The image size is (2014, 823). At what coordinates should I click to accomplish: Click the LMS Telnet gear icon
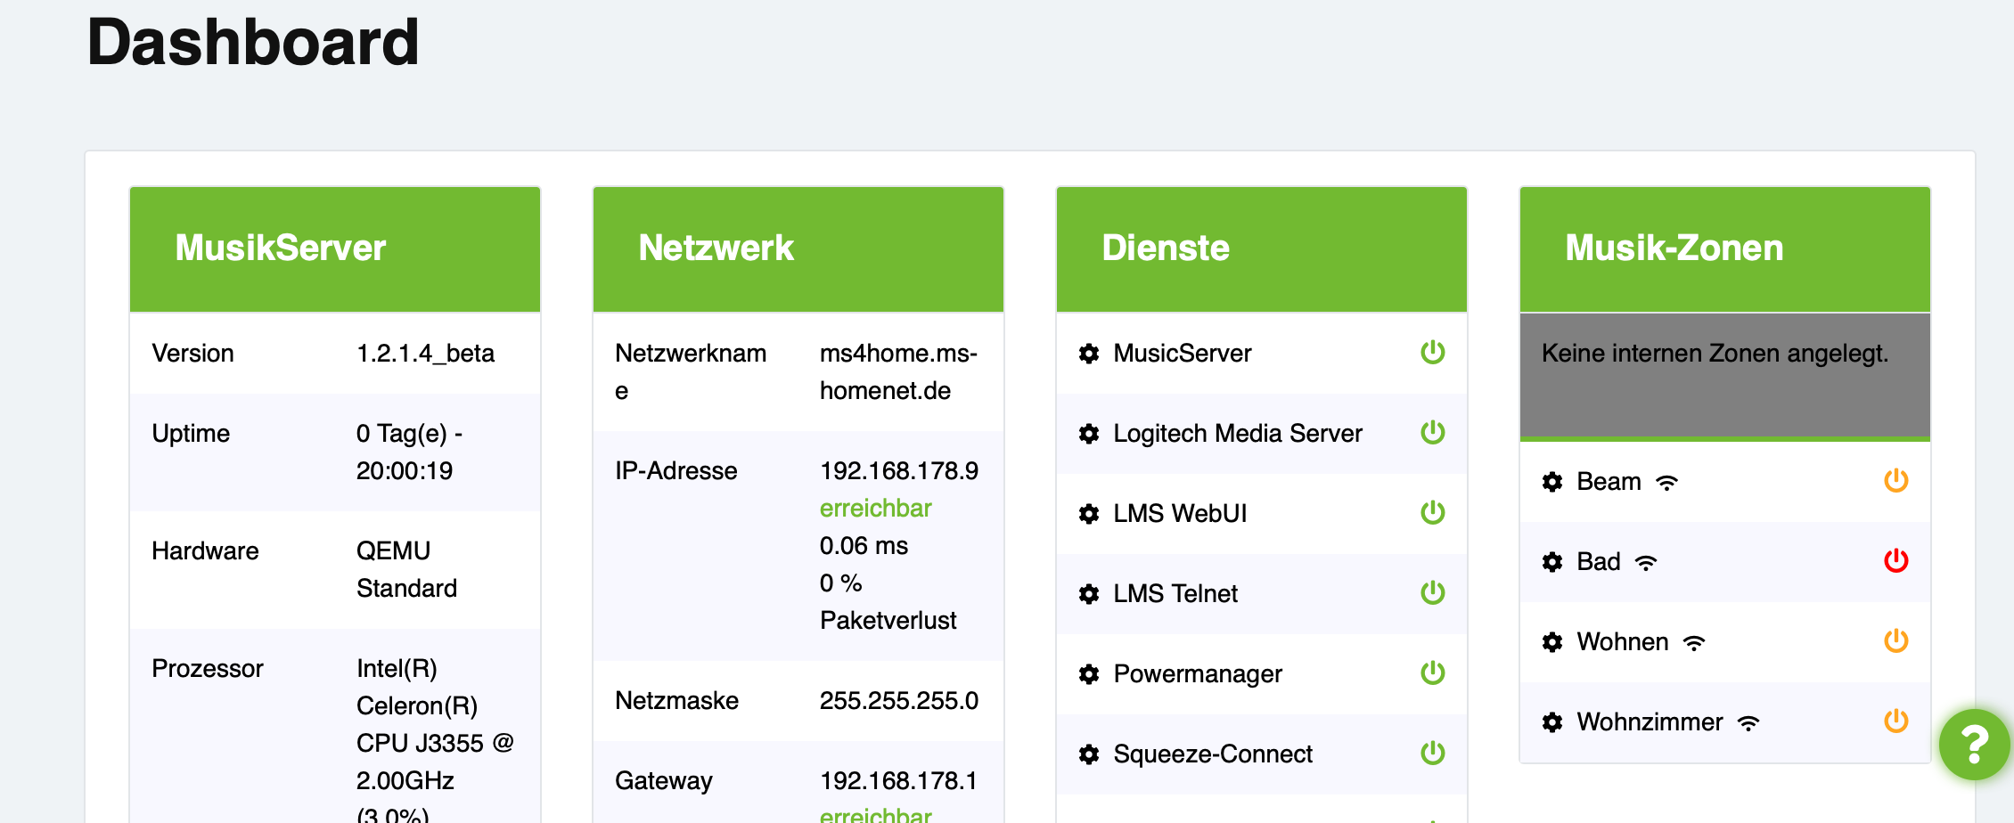coord(1088,594)
